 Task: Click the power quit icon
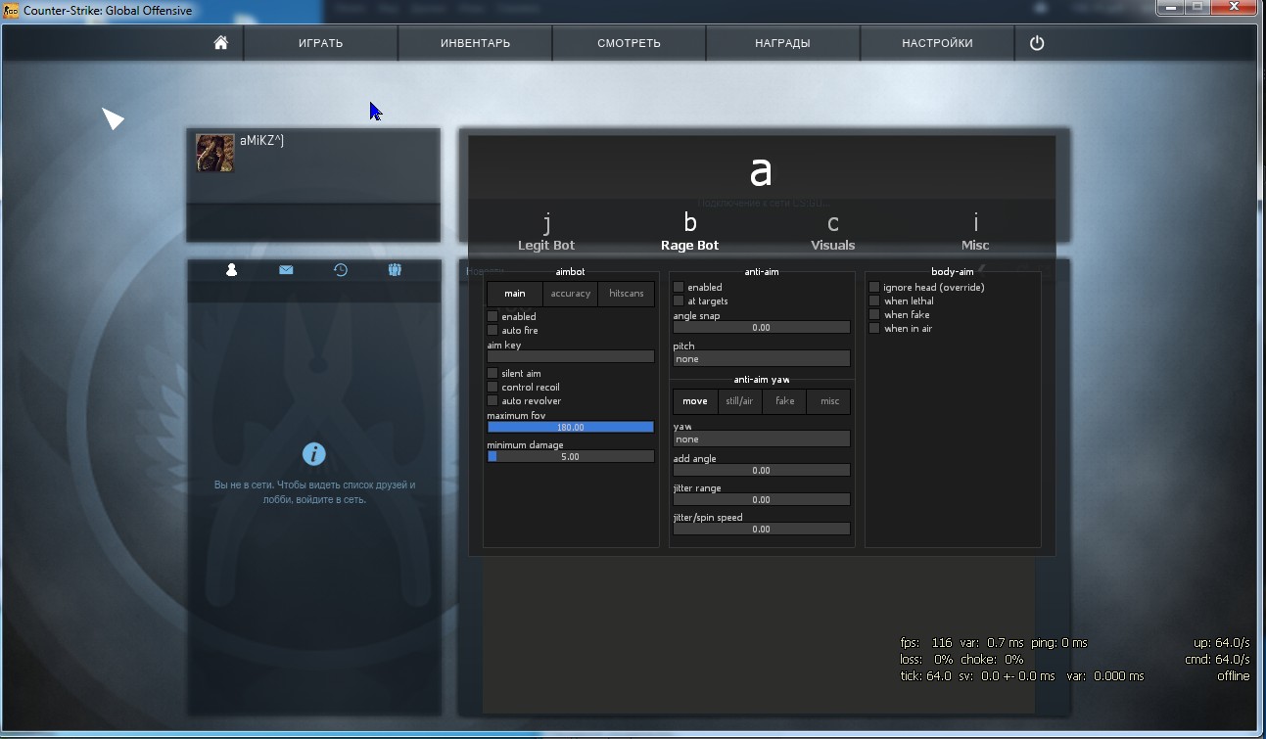(x=1037, y=43)
